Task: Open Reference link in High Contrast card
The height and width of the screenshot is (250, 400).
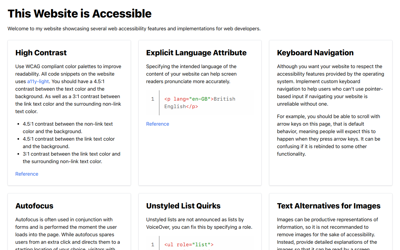Action: [27, 174]
